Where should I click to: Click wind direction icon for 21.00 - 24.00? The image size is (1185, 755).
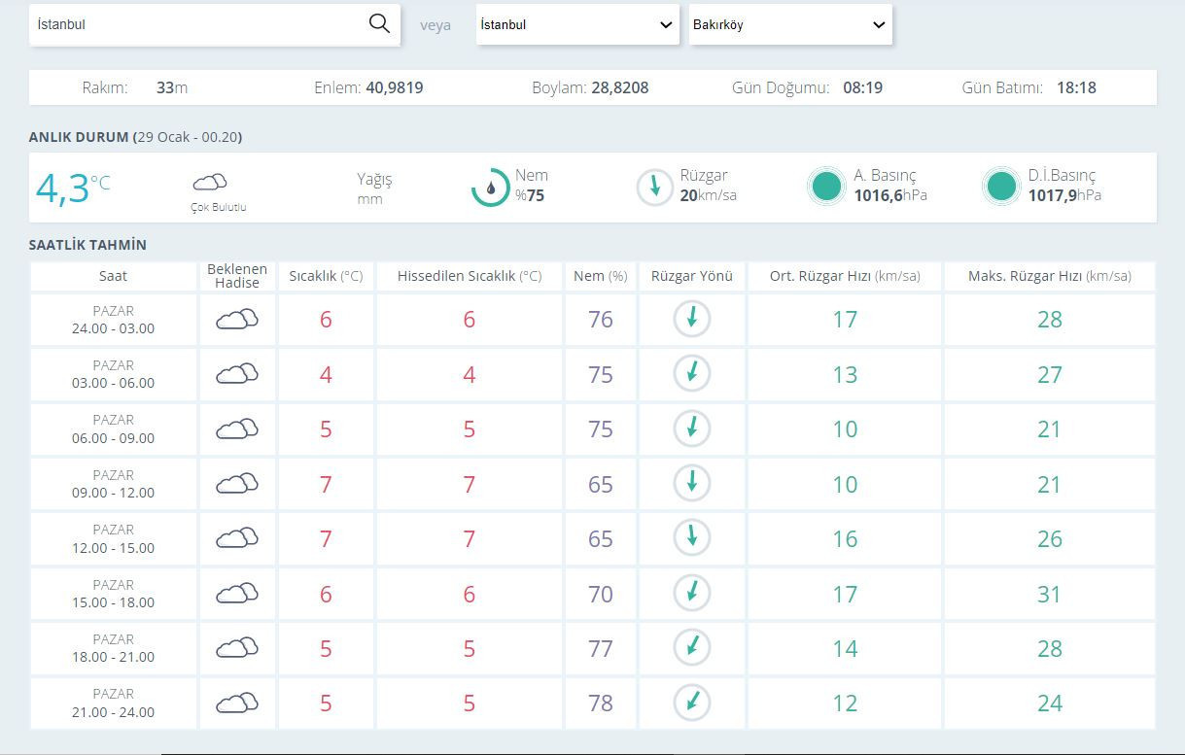(x=692, y=703)
